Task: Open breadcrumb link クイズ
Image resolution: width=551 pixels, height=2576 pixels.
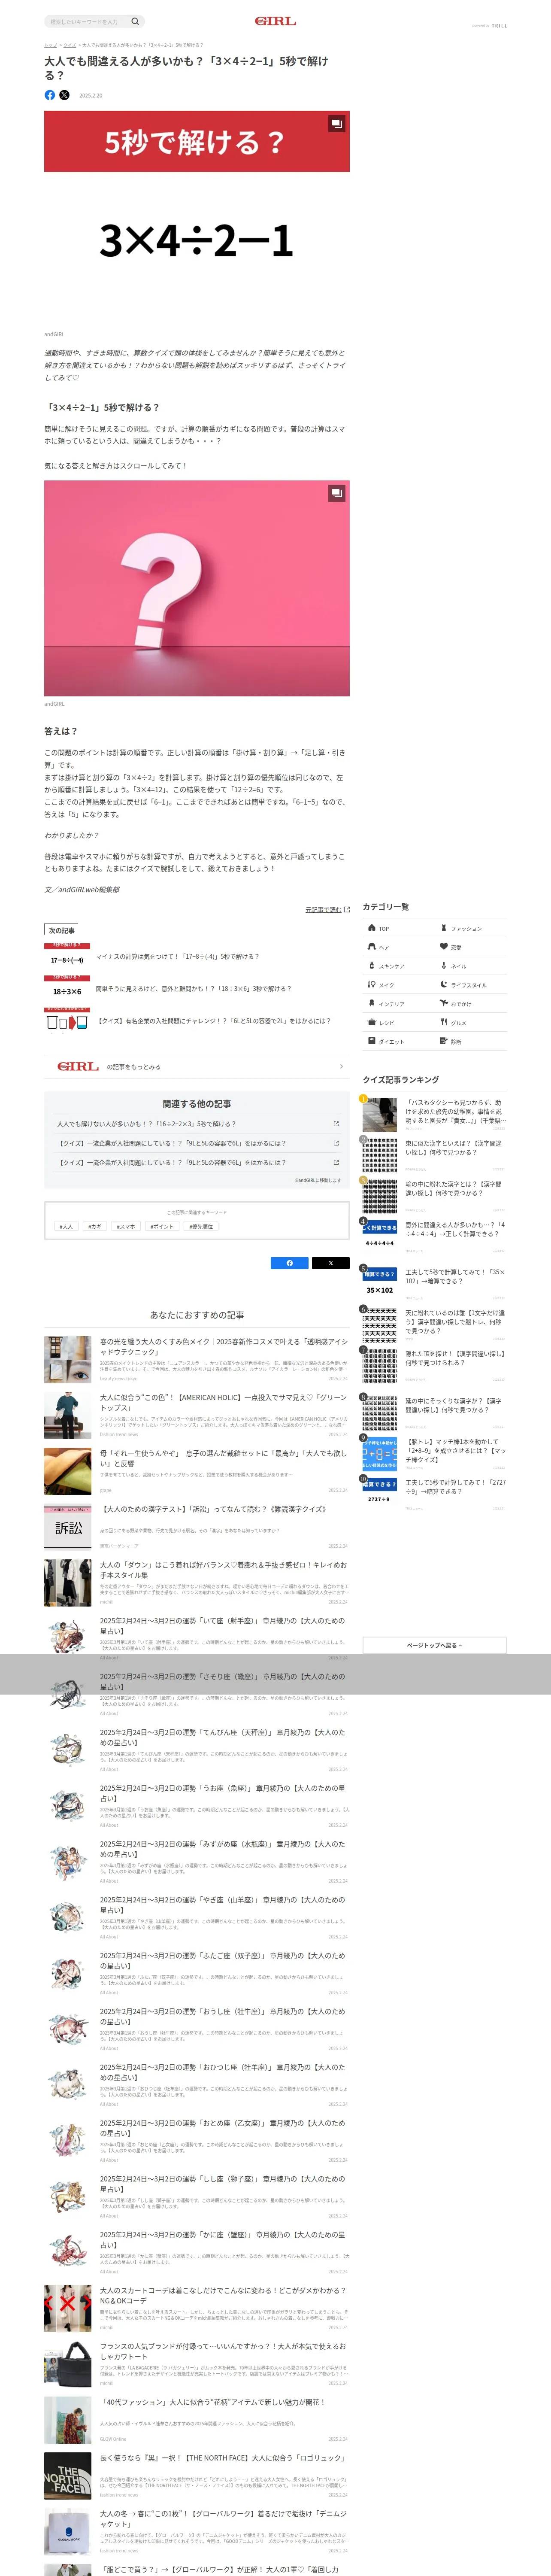Action: (x=70, y=45)
